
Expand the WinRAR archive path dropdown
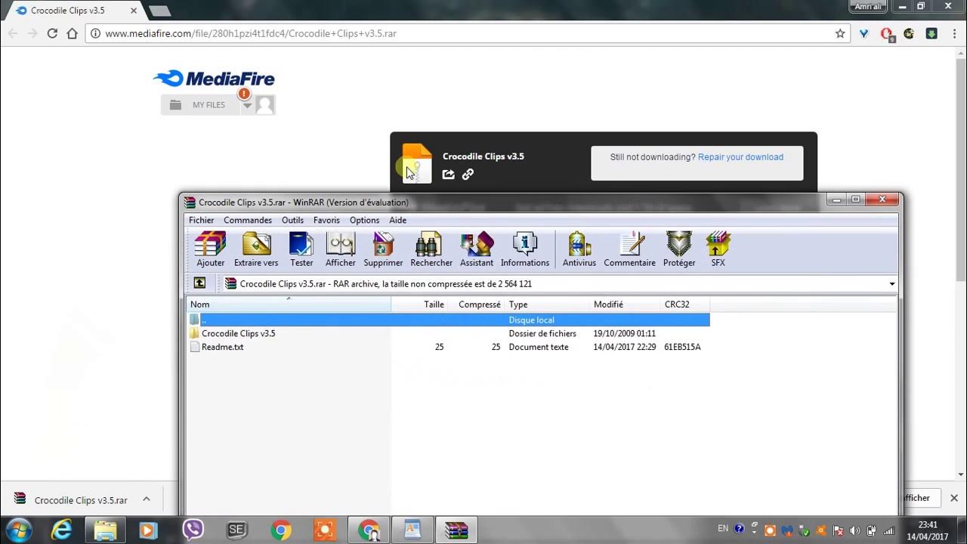[892, 284]
